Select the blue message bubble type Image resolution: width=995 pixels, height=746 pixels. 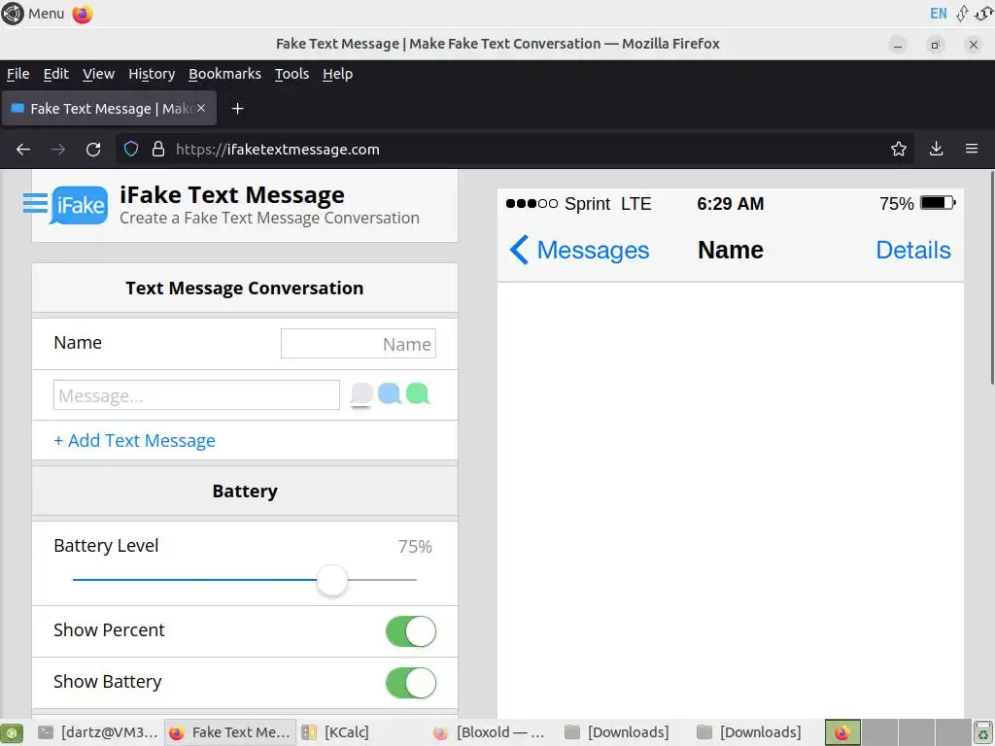[389, 393]
